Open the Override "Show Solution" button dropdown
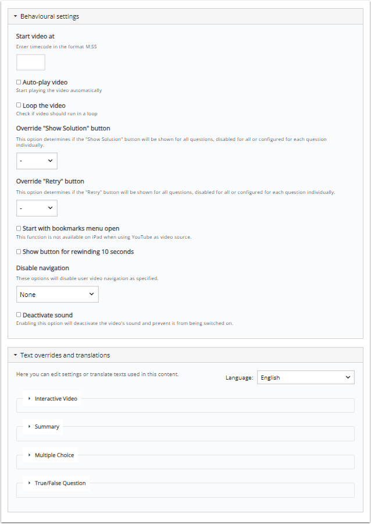The image size is (371, 524). point(37,160)
